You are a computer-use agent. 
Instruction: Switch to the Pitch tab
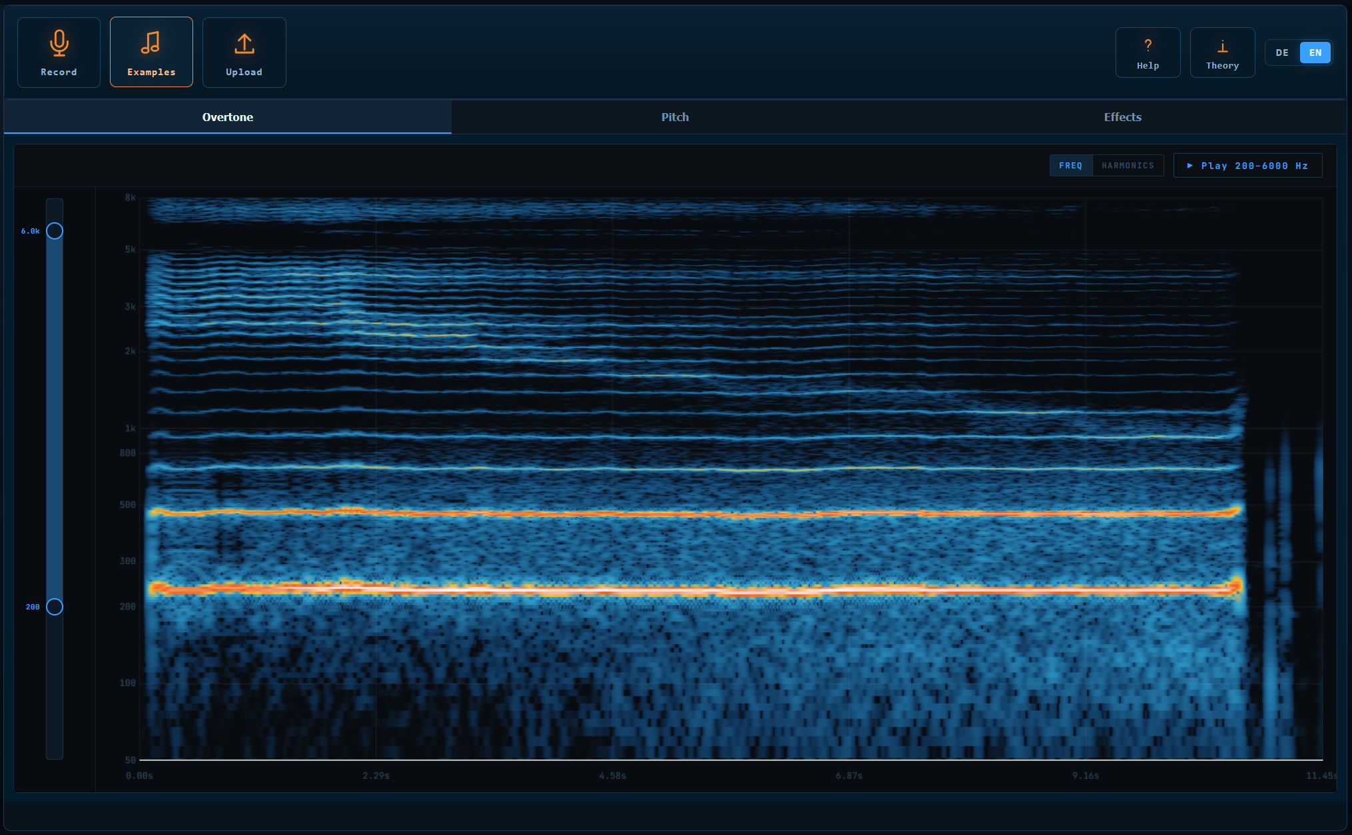(675, 117)
